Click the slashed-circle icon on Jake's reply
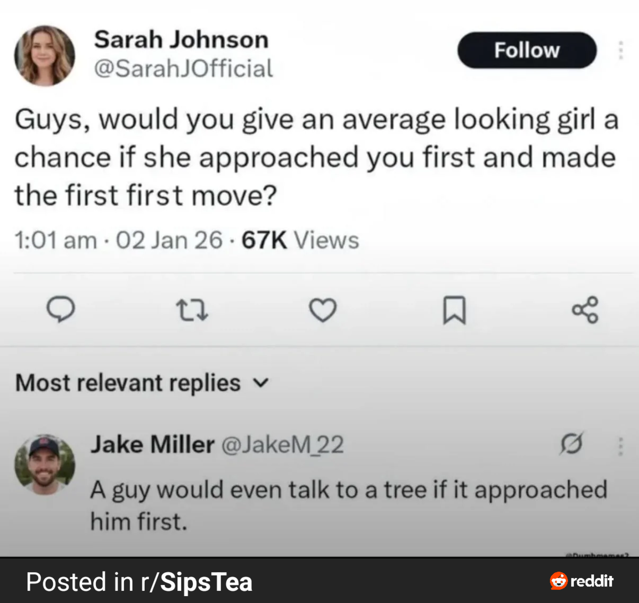The height and width of the screenshot is (603, 639). (571, 444)
